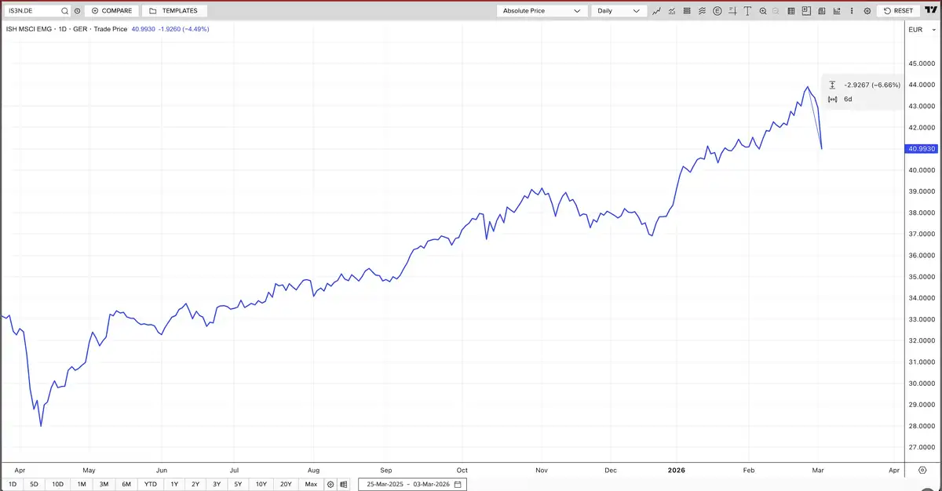The image size is (942, 491).
Task: Click the 2026 year label on time axis
Action: (x=677, y=470)
